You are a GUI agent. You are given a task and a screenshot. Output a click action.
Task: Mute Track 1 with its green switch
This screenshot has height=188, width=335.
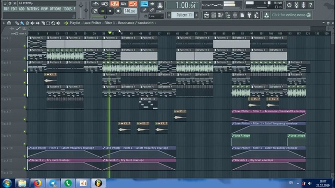coord(25,46)
